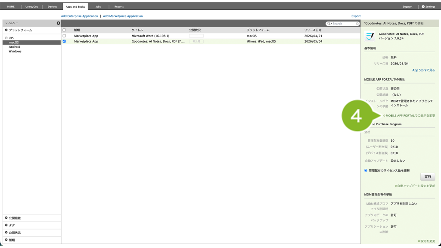The image size is (441, 248).
Task: Click the 2026/05/04 release date in table
Action: point(314,41)
